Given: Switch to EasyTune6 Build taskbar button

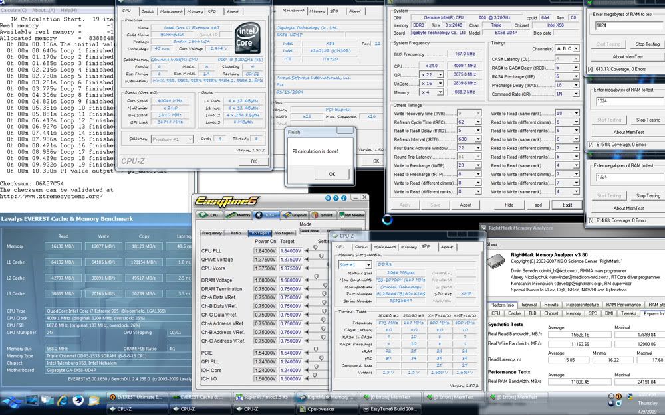Looking at the screenshot, I should coord(390,409).
